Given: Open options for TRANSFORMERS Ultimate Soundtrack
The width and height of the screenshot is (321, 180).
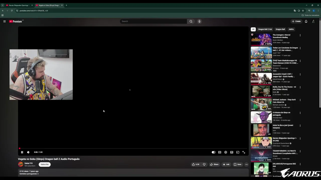Looking at the screenshot, I should [x=300, y=151].
